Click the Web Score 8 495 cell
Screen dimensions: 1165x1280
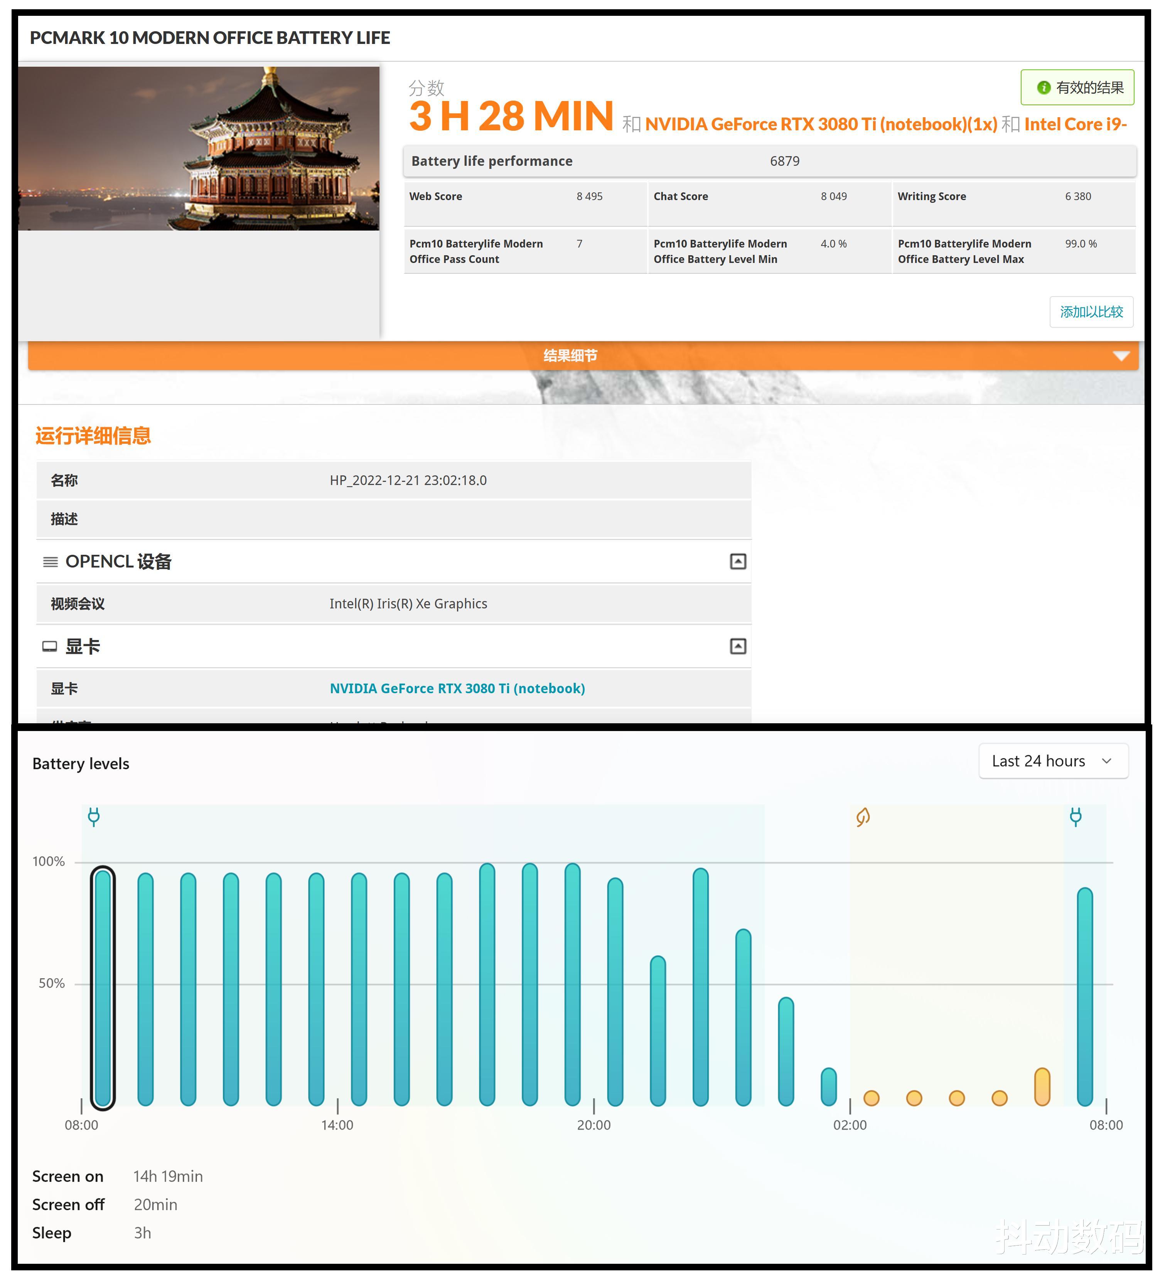point(525,204)
